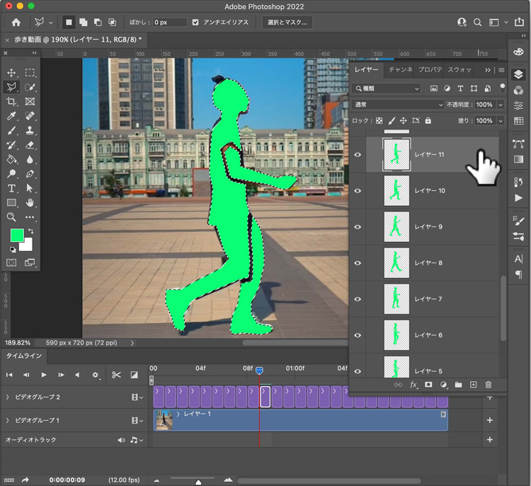
Task: Create new layer with plus icon
Action: [x=474, y=385]
